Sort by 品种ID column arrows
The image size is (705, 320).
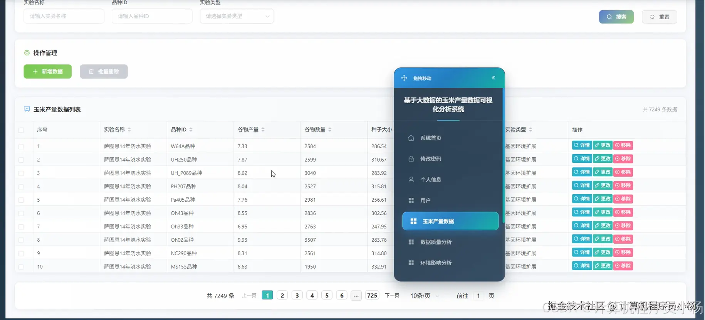point(191,130)
